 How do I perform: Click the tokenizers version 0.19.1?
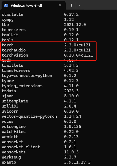click(71, 30)
